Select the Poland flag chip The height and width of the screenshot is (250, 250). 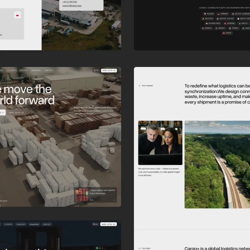(x=209, y=14)
